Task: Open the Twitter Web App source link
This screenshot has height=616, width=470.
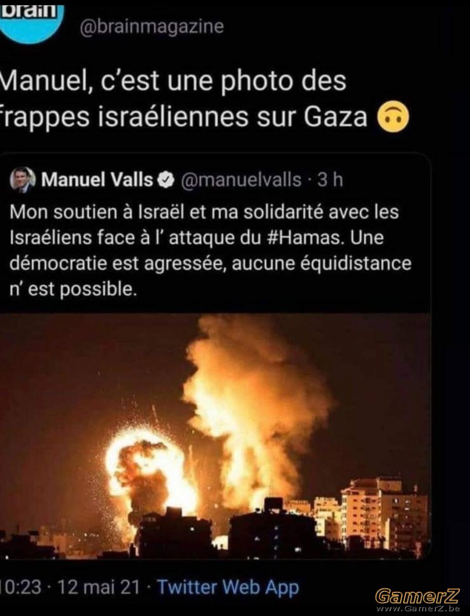Action: point(227,587)
